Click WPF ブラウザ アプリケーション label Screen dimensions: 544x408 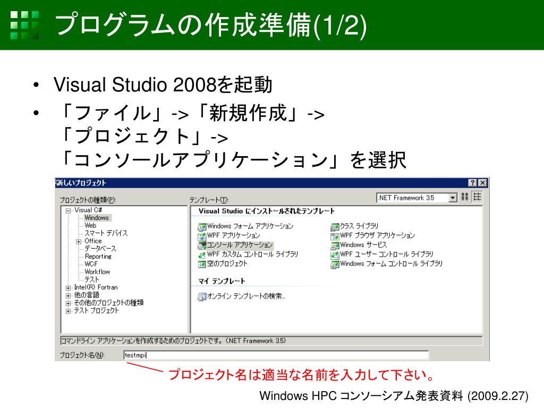pos(378,235)
